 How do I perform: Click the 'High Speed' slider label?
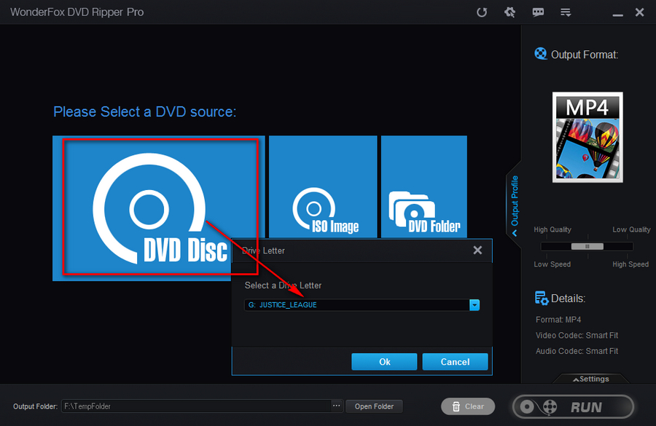click(x=630, y=264)
